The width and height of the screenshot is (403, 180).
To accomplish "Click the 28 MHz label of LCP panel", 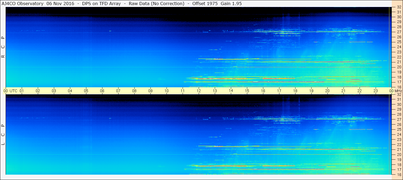I will click(399, 115).
